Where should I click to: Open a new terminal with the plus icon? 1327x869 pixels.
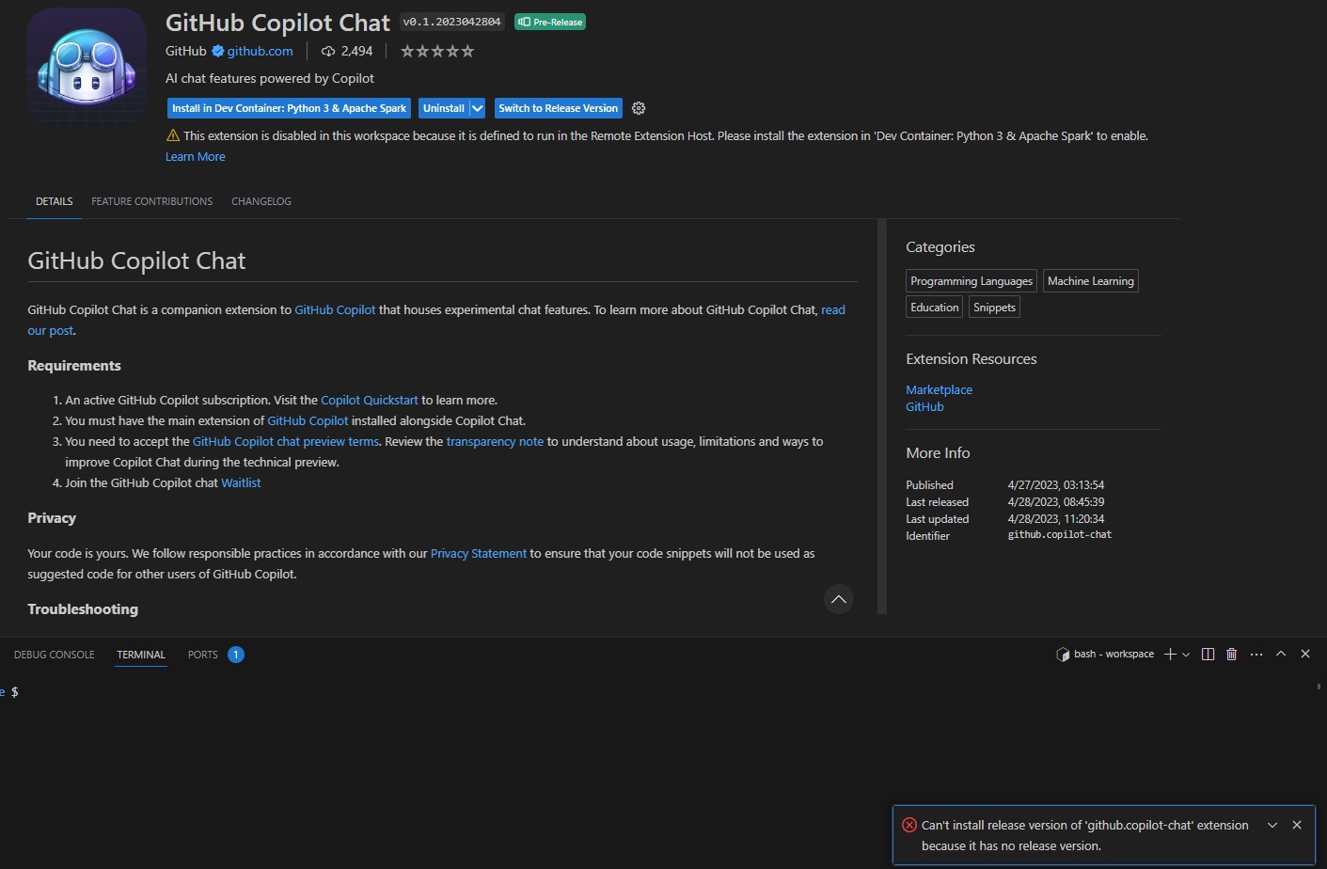(x=1169, y=654)
